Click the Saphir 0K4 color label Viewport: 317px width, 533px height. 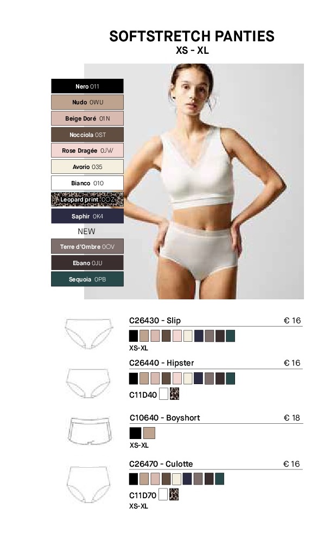[x=87, y=216]
